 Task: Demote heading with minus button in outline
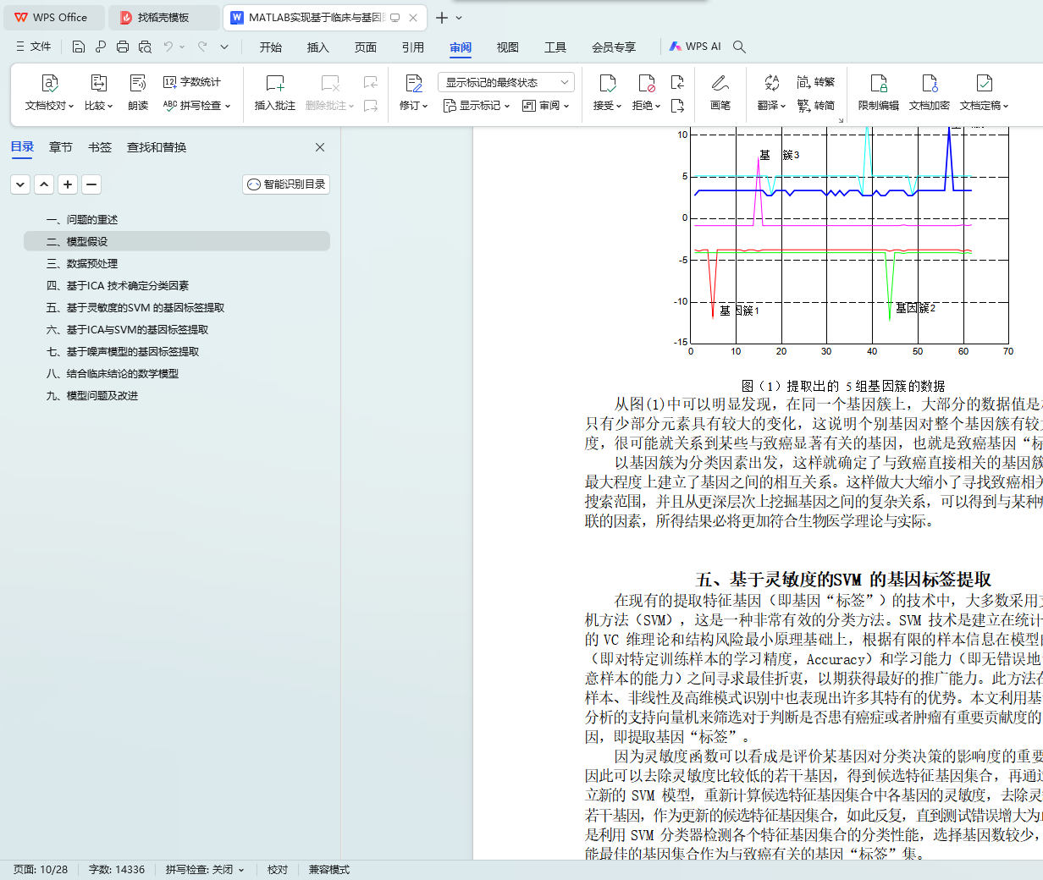click(91, 184)
